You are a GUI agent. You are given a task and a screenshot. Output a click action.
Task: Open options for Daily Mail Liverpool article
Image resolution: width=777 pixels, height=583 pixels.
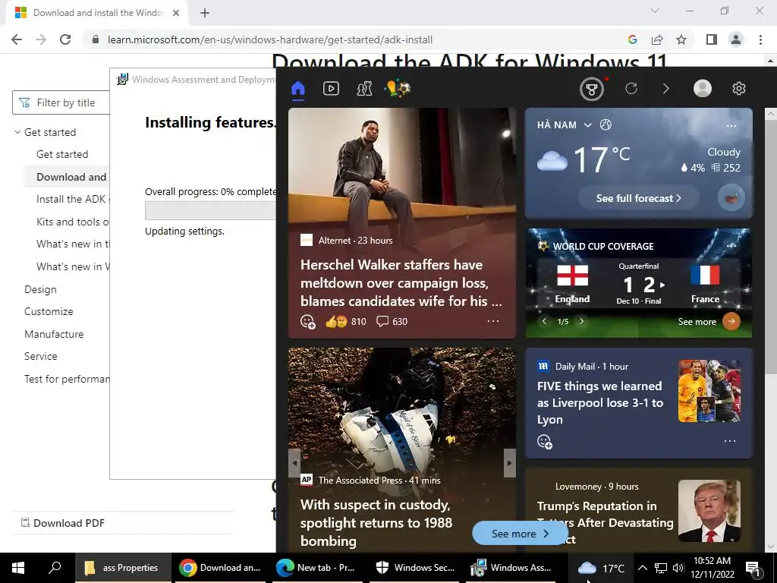(730, 441)
